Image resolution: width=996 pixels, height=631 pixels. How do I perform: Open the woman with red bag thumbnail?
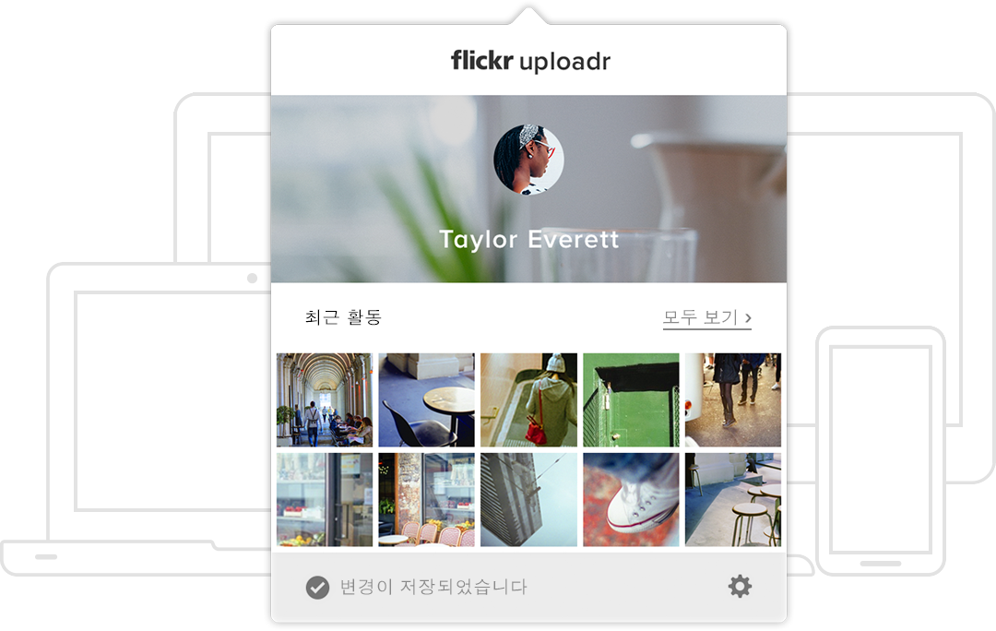tap(528, 399)
